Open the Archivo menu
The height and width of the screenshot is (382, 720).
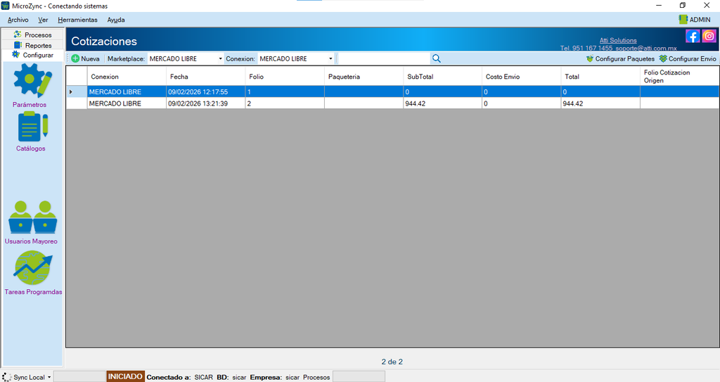(x=18, y=20)
